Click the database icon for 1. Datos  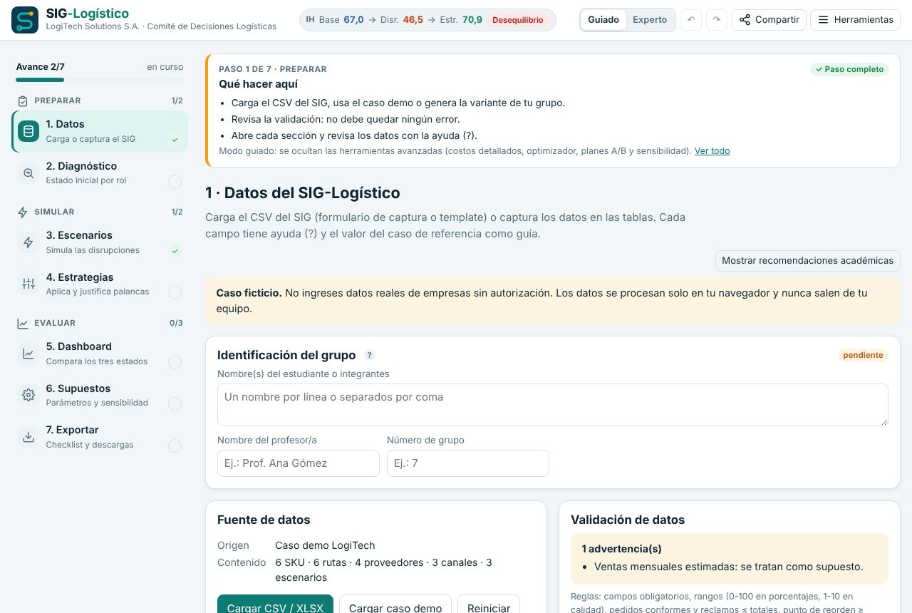(x=28, y=131)
